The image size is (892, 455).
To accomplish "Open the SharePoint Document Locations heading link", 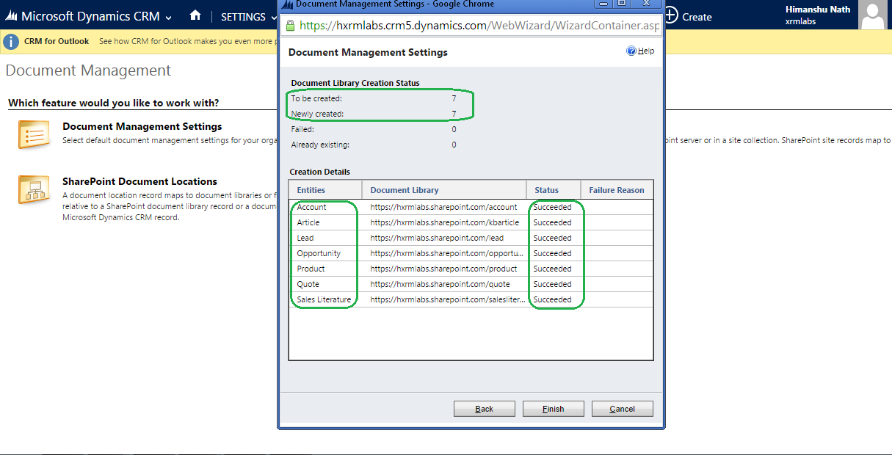I will coord(140,181).
